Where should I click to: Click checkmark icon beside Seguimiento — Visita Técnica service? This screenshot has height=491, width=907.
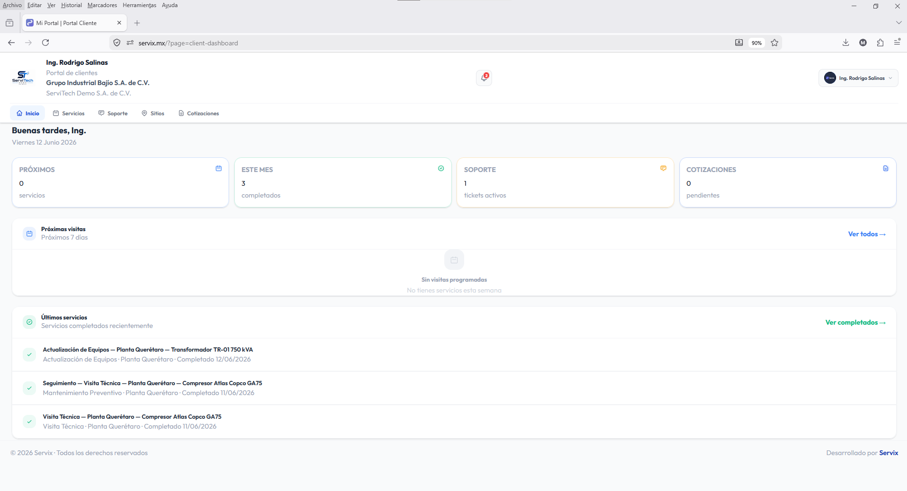pyautogui.click(x=29, y=388)
